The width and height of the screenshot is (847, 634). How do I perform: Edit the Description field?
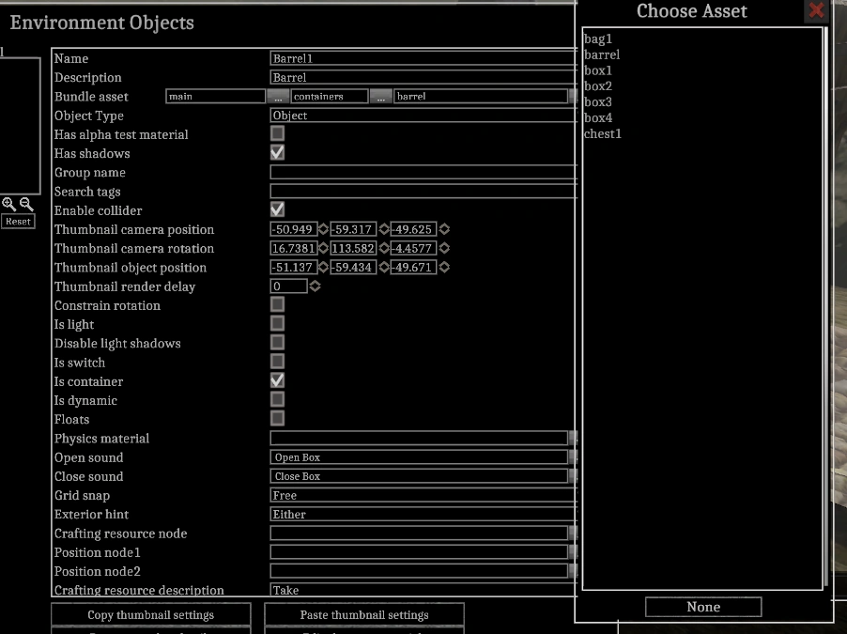pos(423,77)
